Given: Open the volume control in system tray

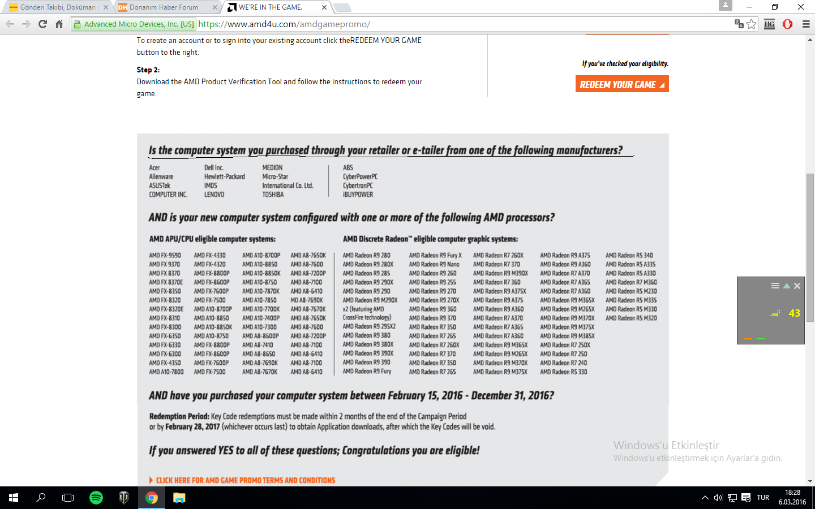Looking at the screenshot, I should (x=718, y=498).
